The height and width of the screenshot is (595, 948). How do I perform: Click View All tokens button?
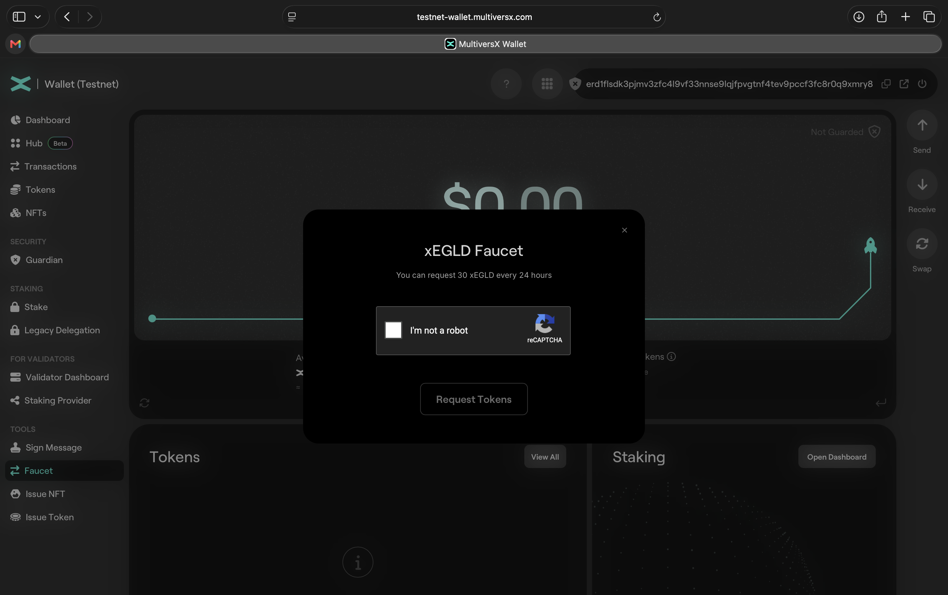[545, 457]
